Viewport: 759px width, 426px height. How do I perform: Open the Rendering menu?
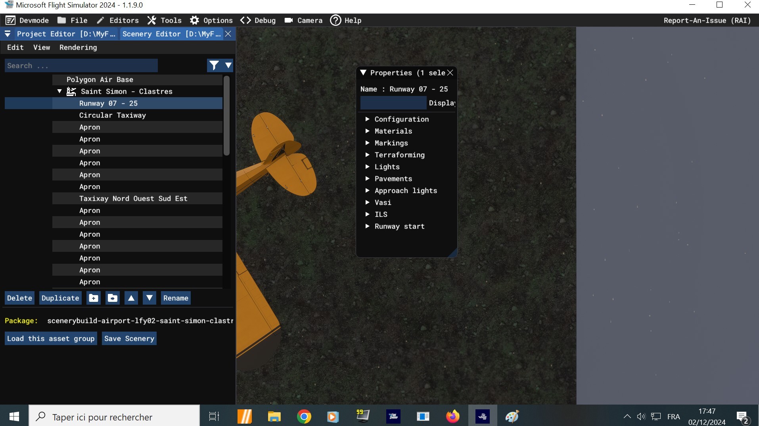point(78,48)
